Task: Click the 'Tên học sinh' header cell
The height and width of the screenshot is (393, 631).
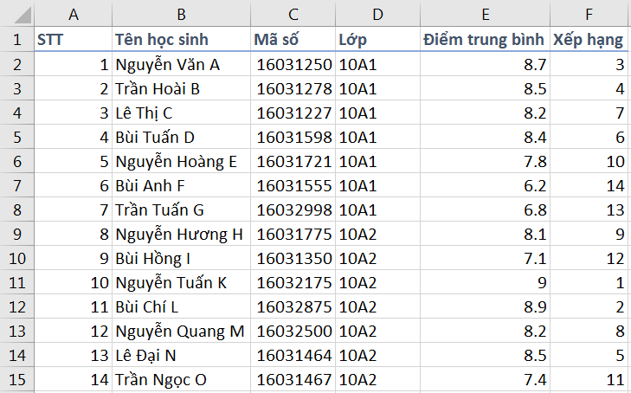Action: (181, 40)
